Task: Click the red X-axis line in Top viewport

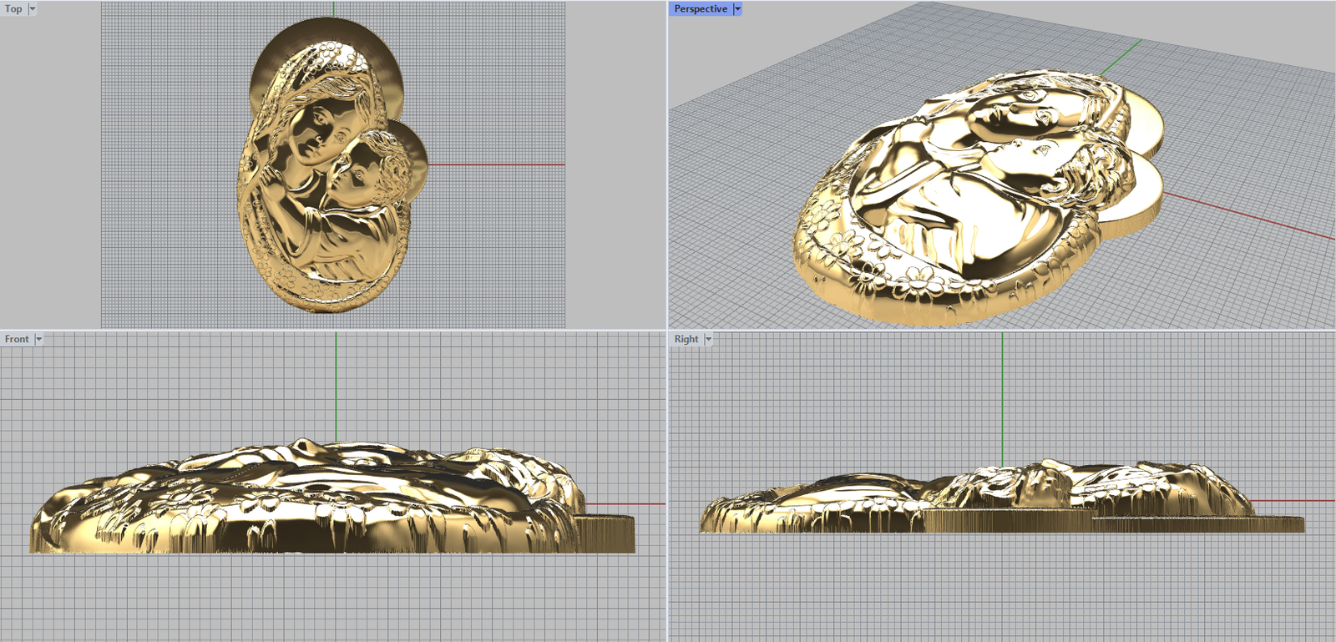Action: pyautogui.click(x=501, y=164)
